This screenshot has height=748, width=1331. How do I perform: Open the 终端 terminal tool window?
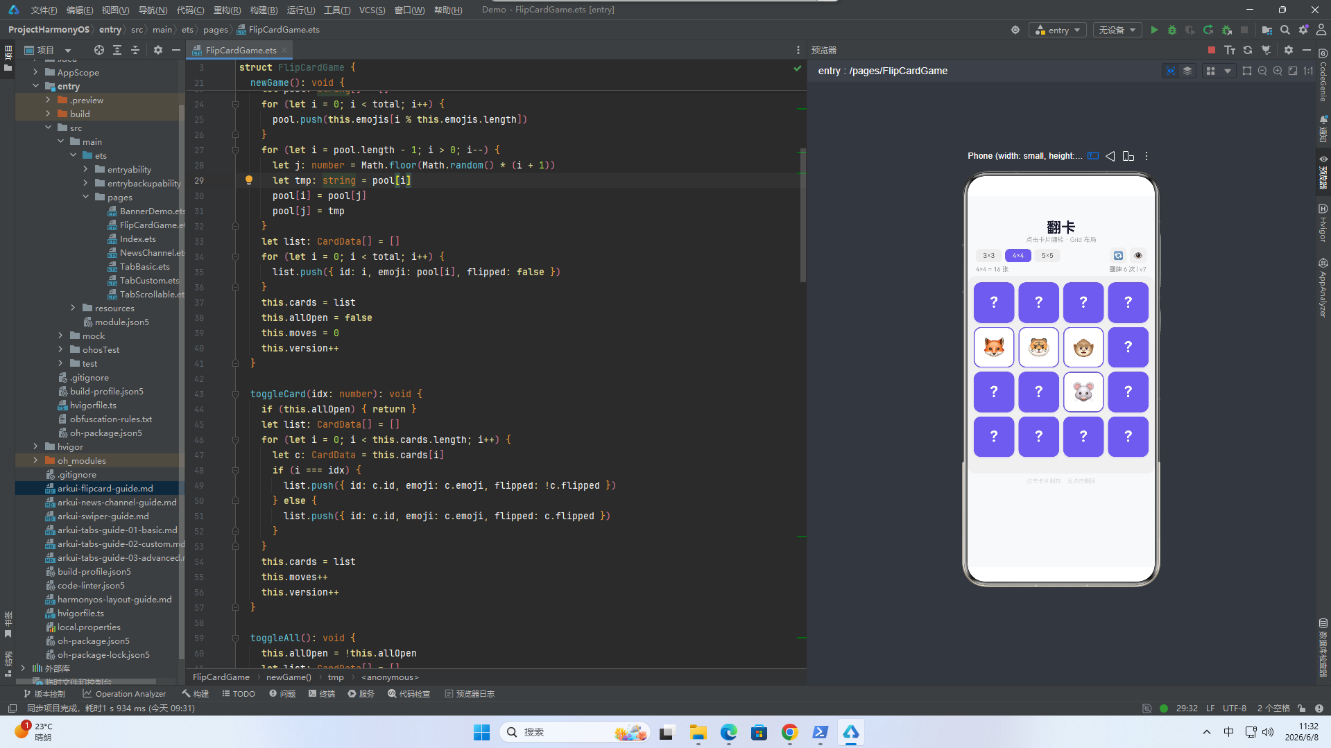(x=322, y=694)
